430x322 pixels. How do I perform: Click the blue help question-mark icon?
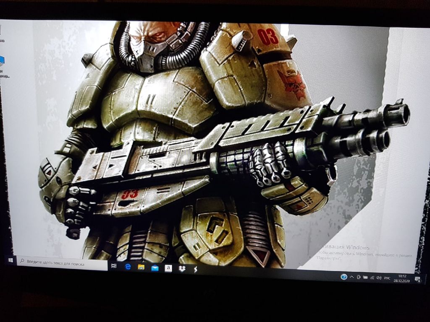coord(343,277)
